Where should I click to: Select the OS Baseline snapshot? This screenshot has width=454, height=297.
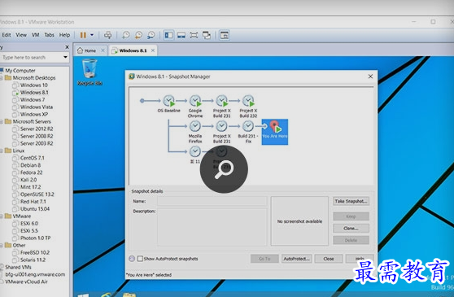coord(168,103)
